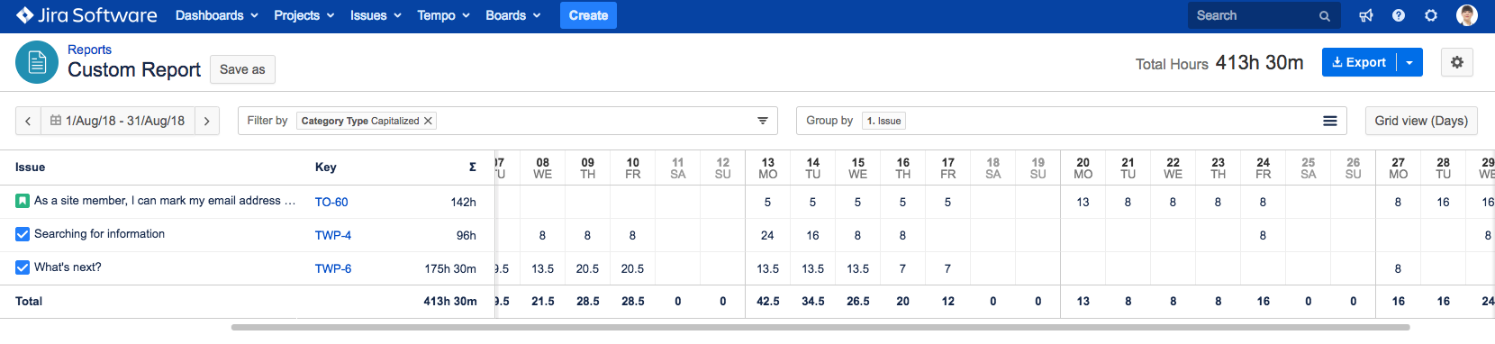This screenshot has height=344, width=1495.
Task: Open the Boards menu
Action: point(513,15)
